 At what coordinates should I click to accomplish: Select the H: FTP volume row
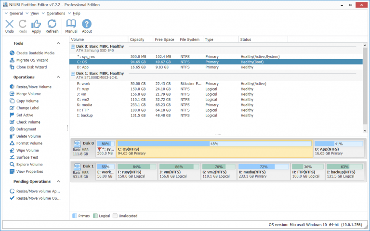[216, 110]
